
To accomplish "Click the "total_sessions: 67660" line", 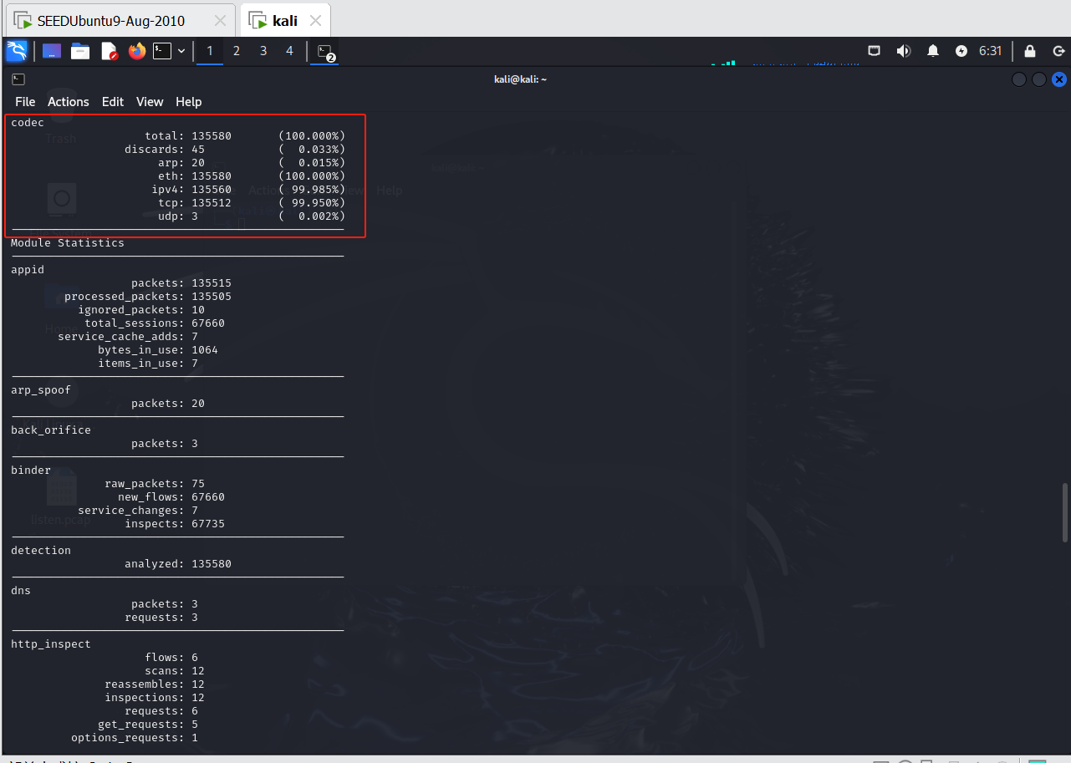I will pos(155,323).
